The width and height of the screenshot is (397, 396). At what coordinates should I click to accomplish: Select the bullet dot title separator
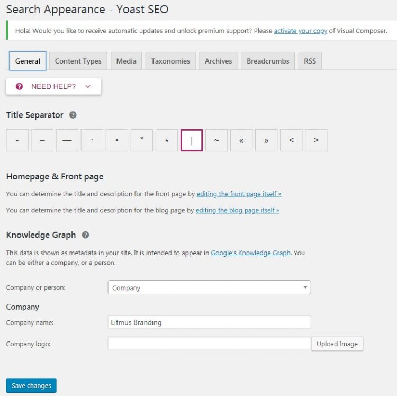[x=117, y=140]
